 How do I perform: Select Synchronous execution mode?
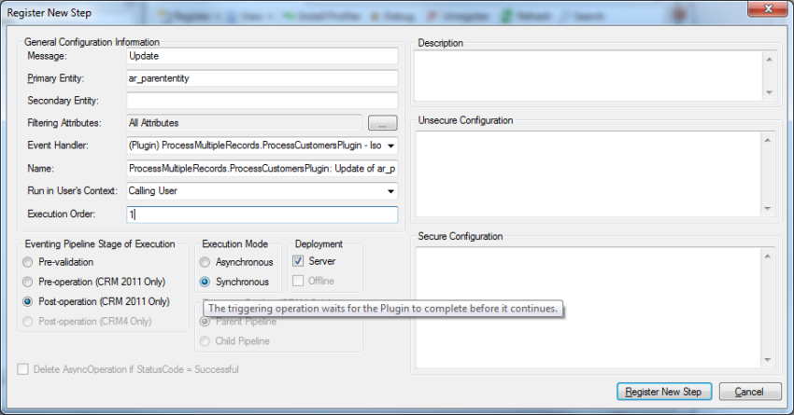[205, 282]
